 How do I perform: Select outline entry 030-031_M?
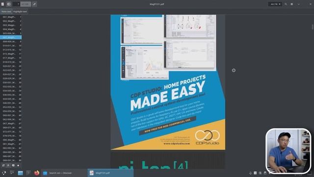[x=11, y=83]
